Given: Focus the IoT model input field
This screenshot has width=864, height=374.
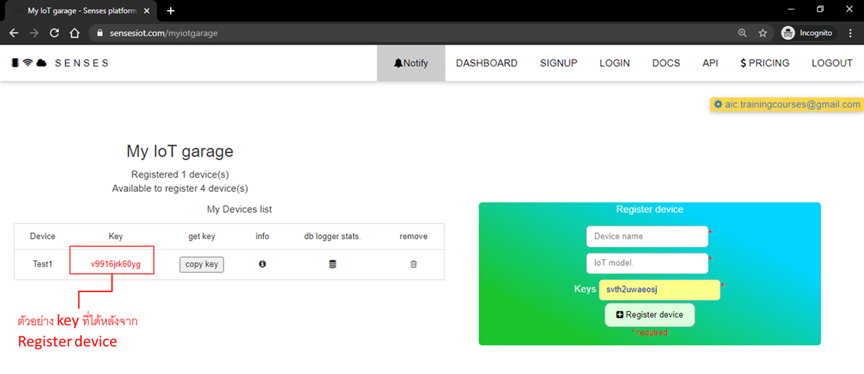Looking at the screenshot, I should tap(647, 263).
